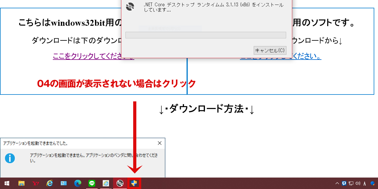
Task: Close the application launch error dialog
Action: click(x=160, y=143)
